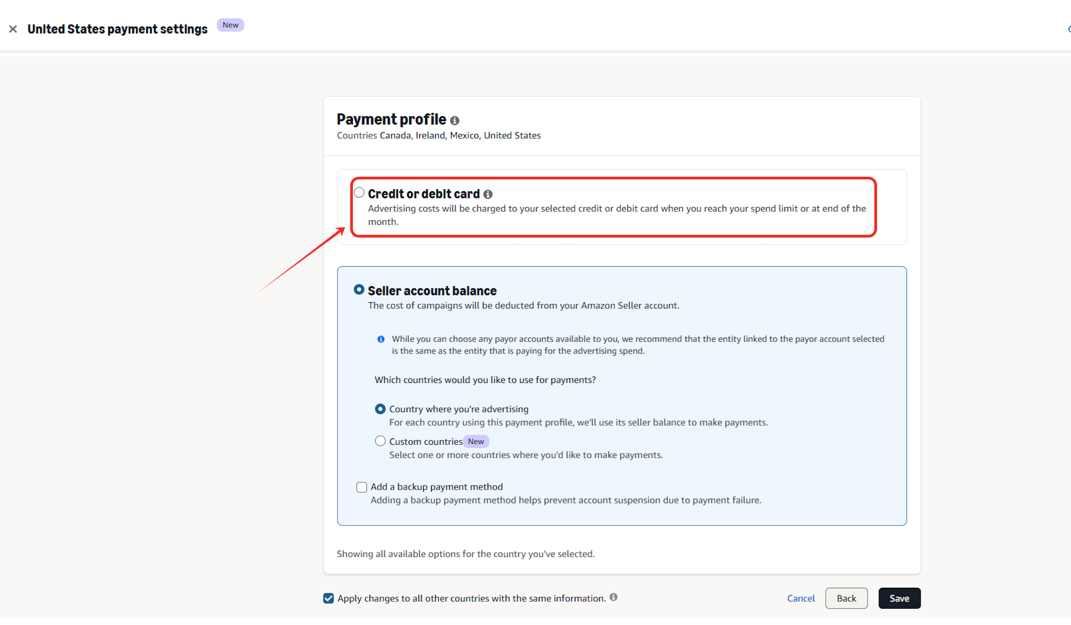Open the Payment profile info icon
1071x625 pixels.
(455, 120)
